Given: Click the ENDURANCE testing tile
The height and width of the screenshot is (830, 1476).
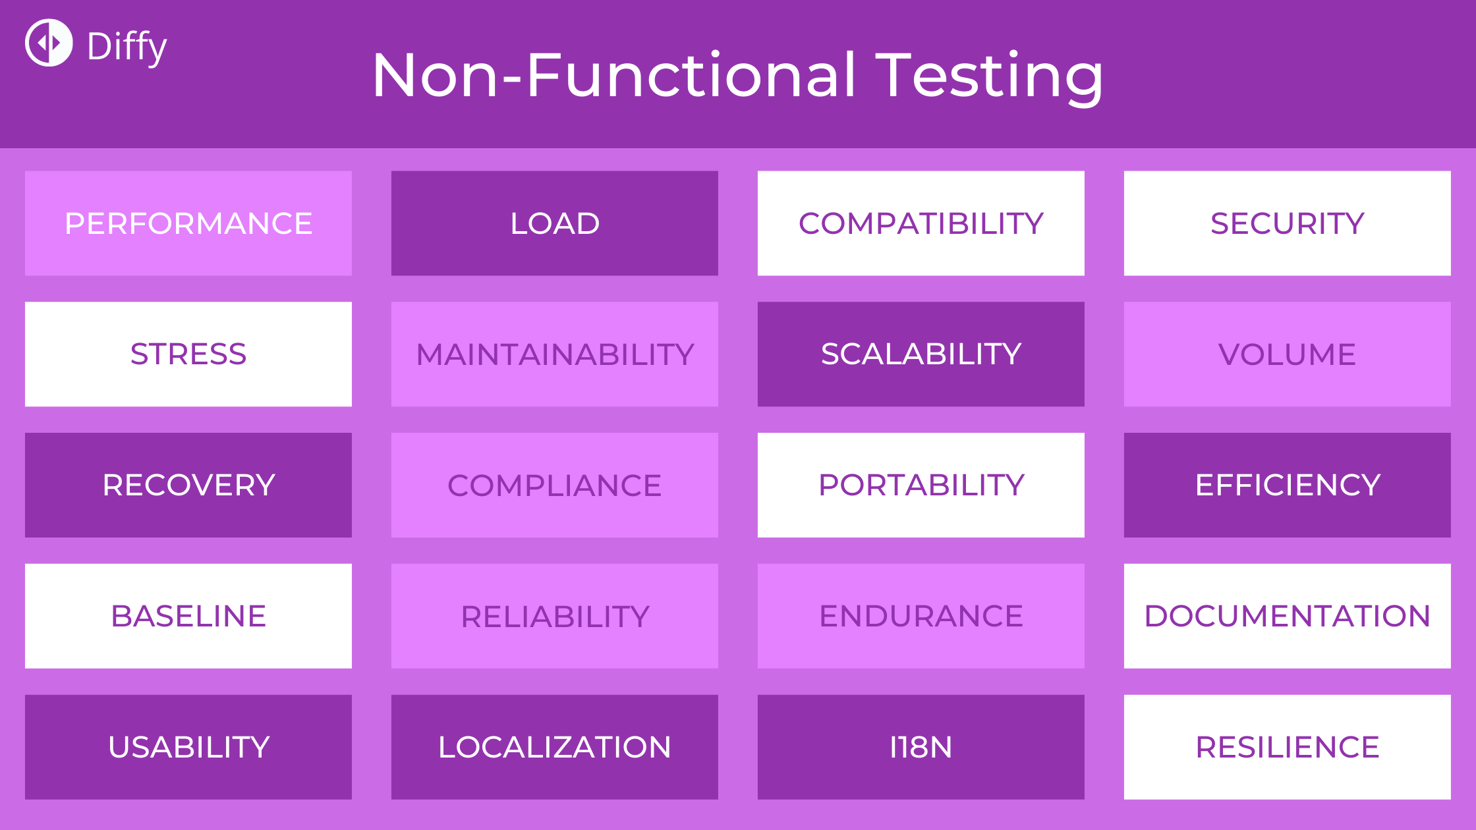Looking at the screenshot, I should (x=921, y=615).
